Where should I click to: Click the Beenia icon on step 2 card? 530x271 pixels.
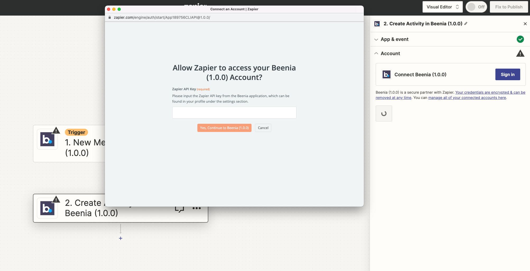47,208
